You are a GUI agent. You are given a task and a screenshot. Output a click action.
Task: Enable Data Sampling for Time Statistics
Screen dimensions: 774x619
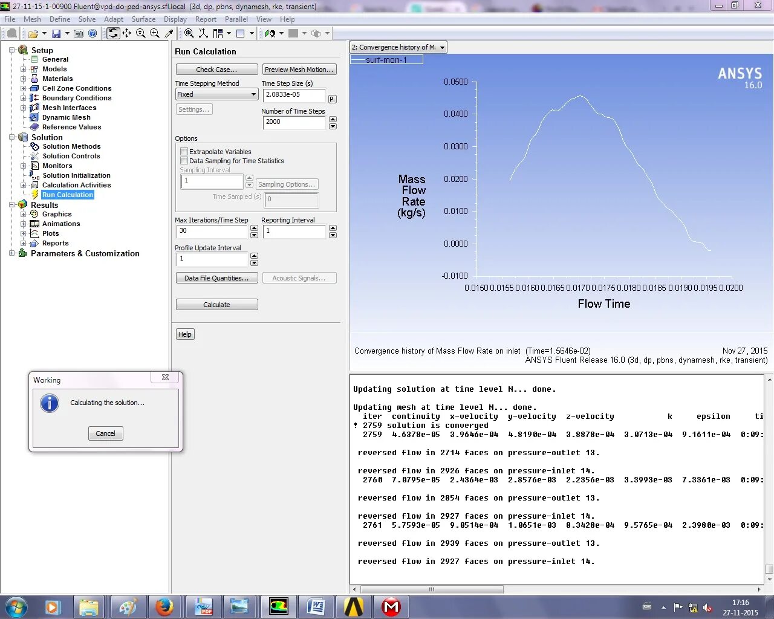click(184, 161)
